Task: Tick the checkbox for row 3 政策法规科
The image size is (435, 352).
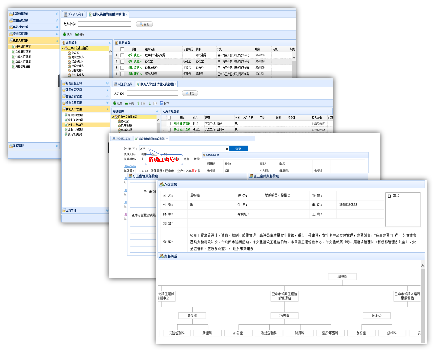Action: 122,68
